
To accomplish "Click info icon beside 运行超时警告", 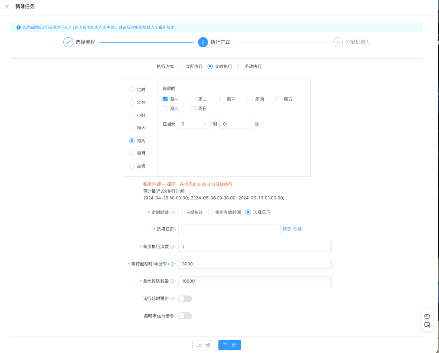I will 172,299.
